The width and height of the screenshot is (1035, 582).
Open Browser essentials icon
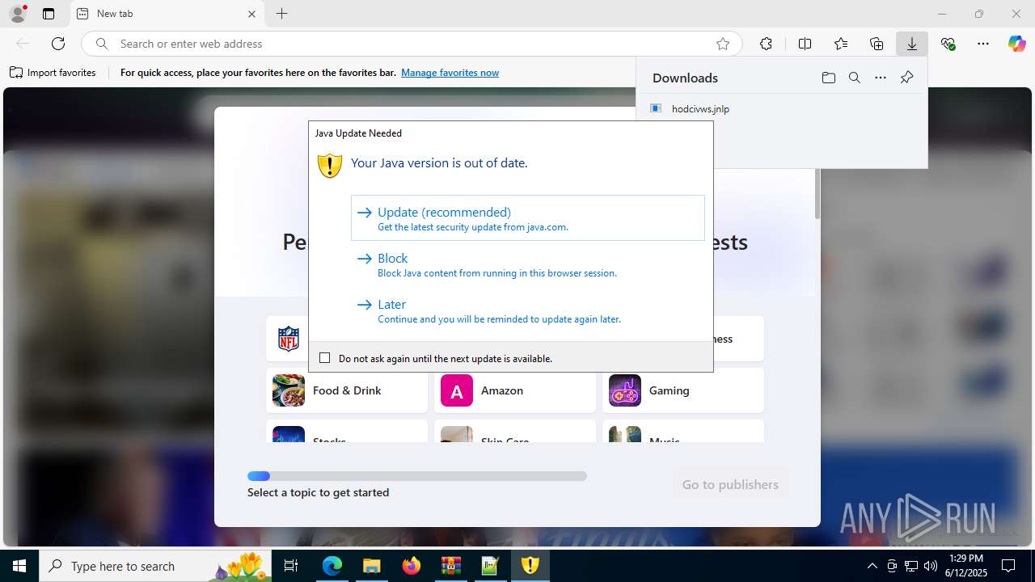coord(948,44)
